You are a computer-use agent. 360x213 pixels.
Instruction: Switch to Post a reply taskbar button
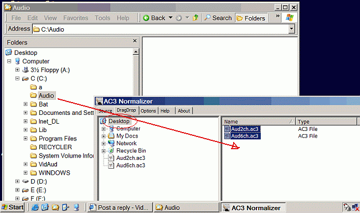120,207
